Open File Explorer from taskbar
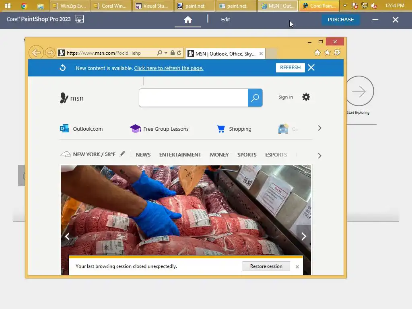This screenshot has width=412, height=309. (x=41, y=6)
